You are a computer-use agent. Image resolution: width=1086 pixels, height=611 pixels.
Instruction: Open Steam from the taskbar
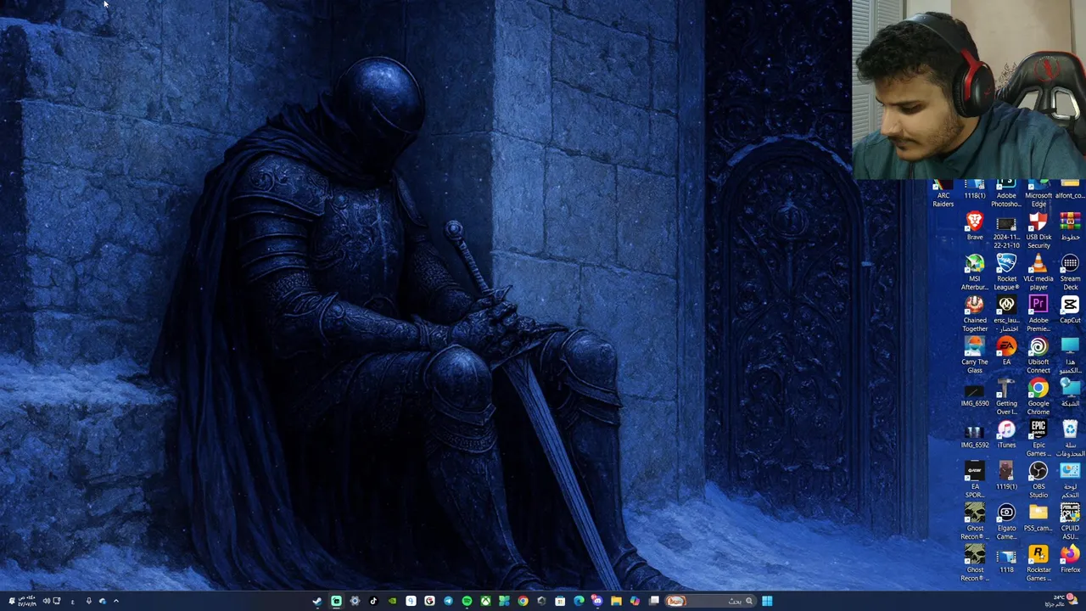tap(317, 601)
